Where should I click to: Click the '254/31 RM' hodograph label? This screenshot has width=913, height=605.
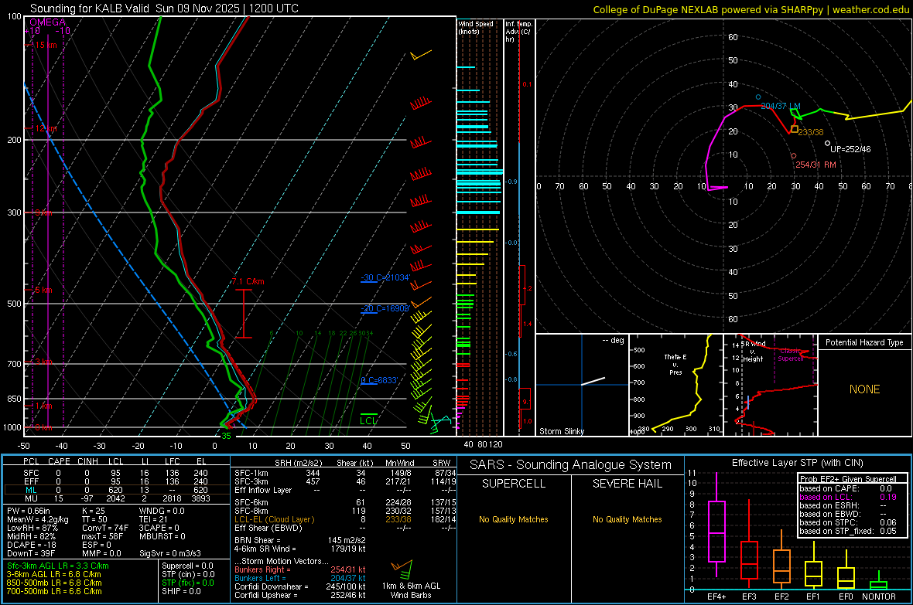tap(816, 165)
